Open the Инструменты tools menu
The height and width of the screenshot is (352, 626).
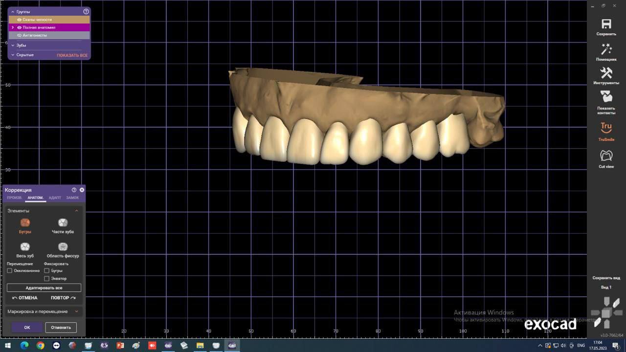[x=606, y=73]
